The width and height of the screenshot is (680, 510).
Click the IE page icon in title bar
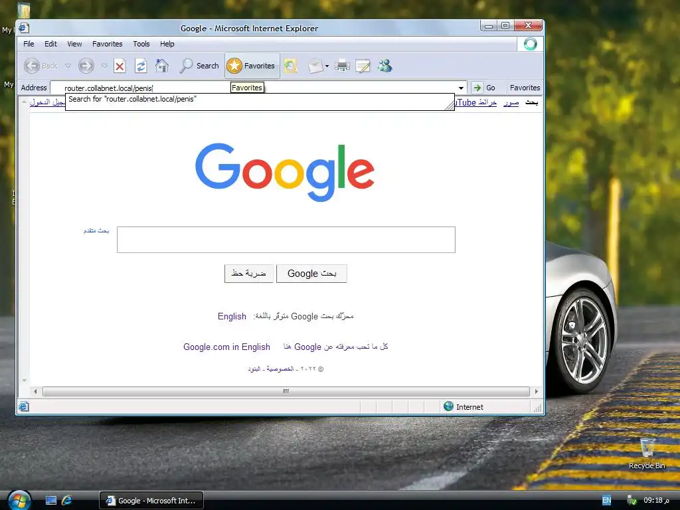(24, 28)
